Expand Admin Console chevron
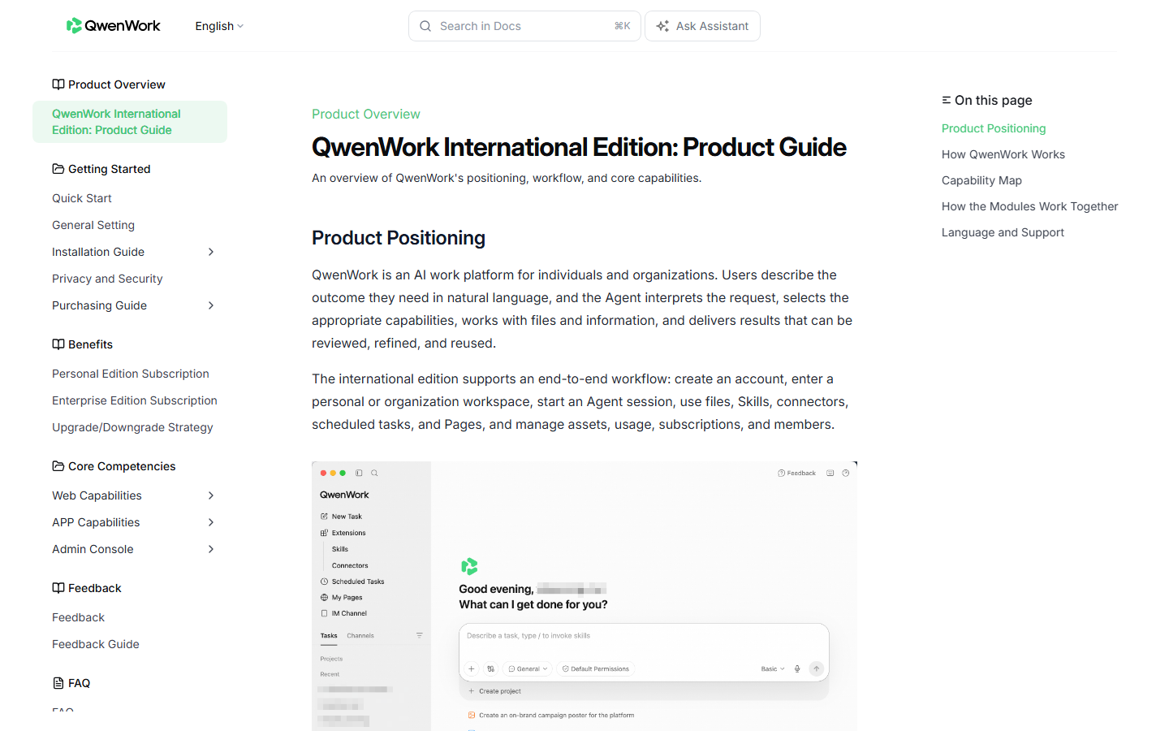The image size is (1169, 731). 211,549
